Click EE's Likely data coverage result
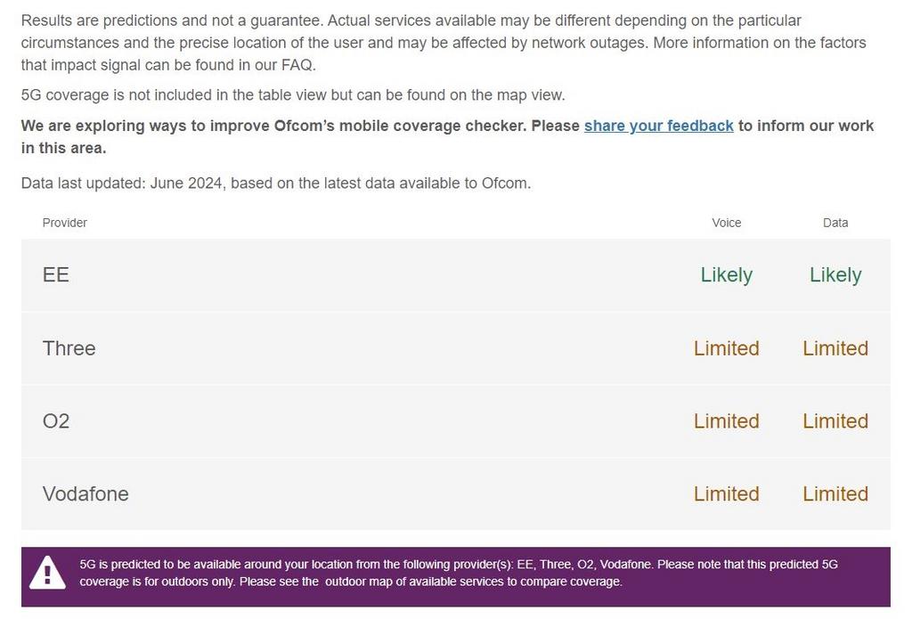 click(835, 274)
